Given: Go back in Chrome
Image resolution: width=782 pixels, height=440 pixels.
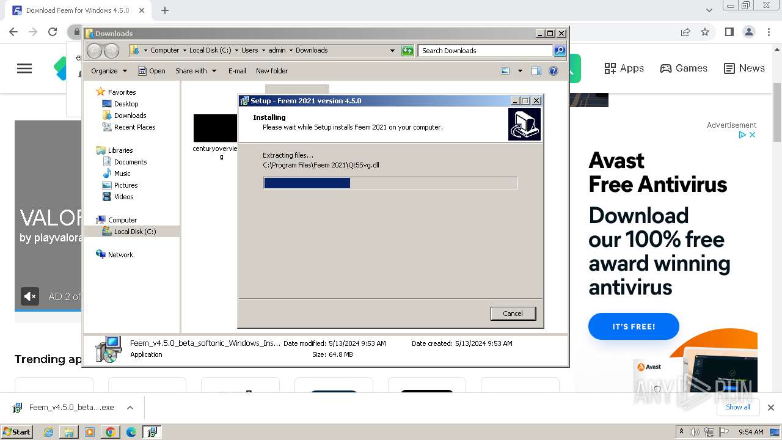Looking at the screenshot, I should [x=13, y=32].
